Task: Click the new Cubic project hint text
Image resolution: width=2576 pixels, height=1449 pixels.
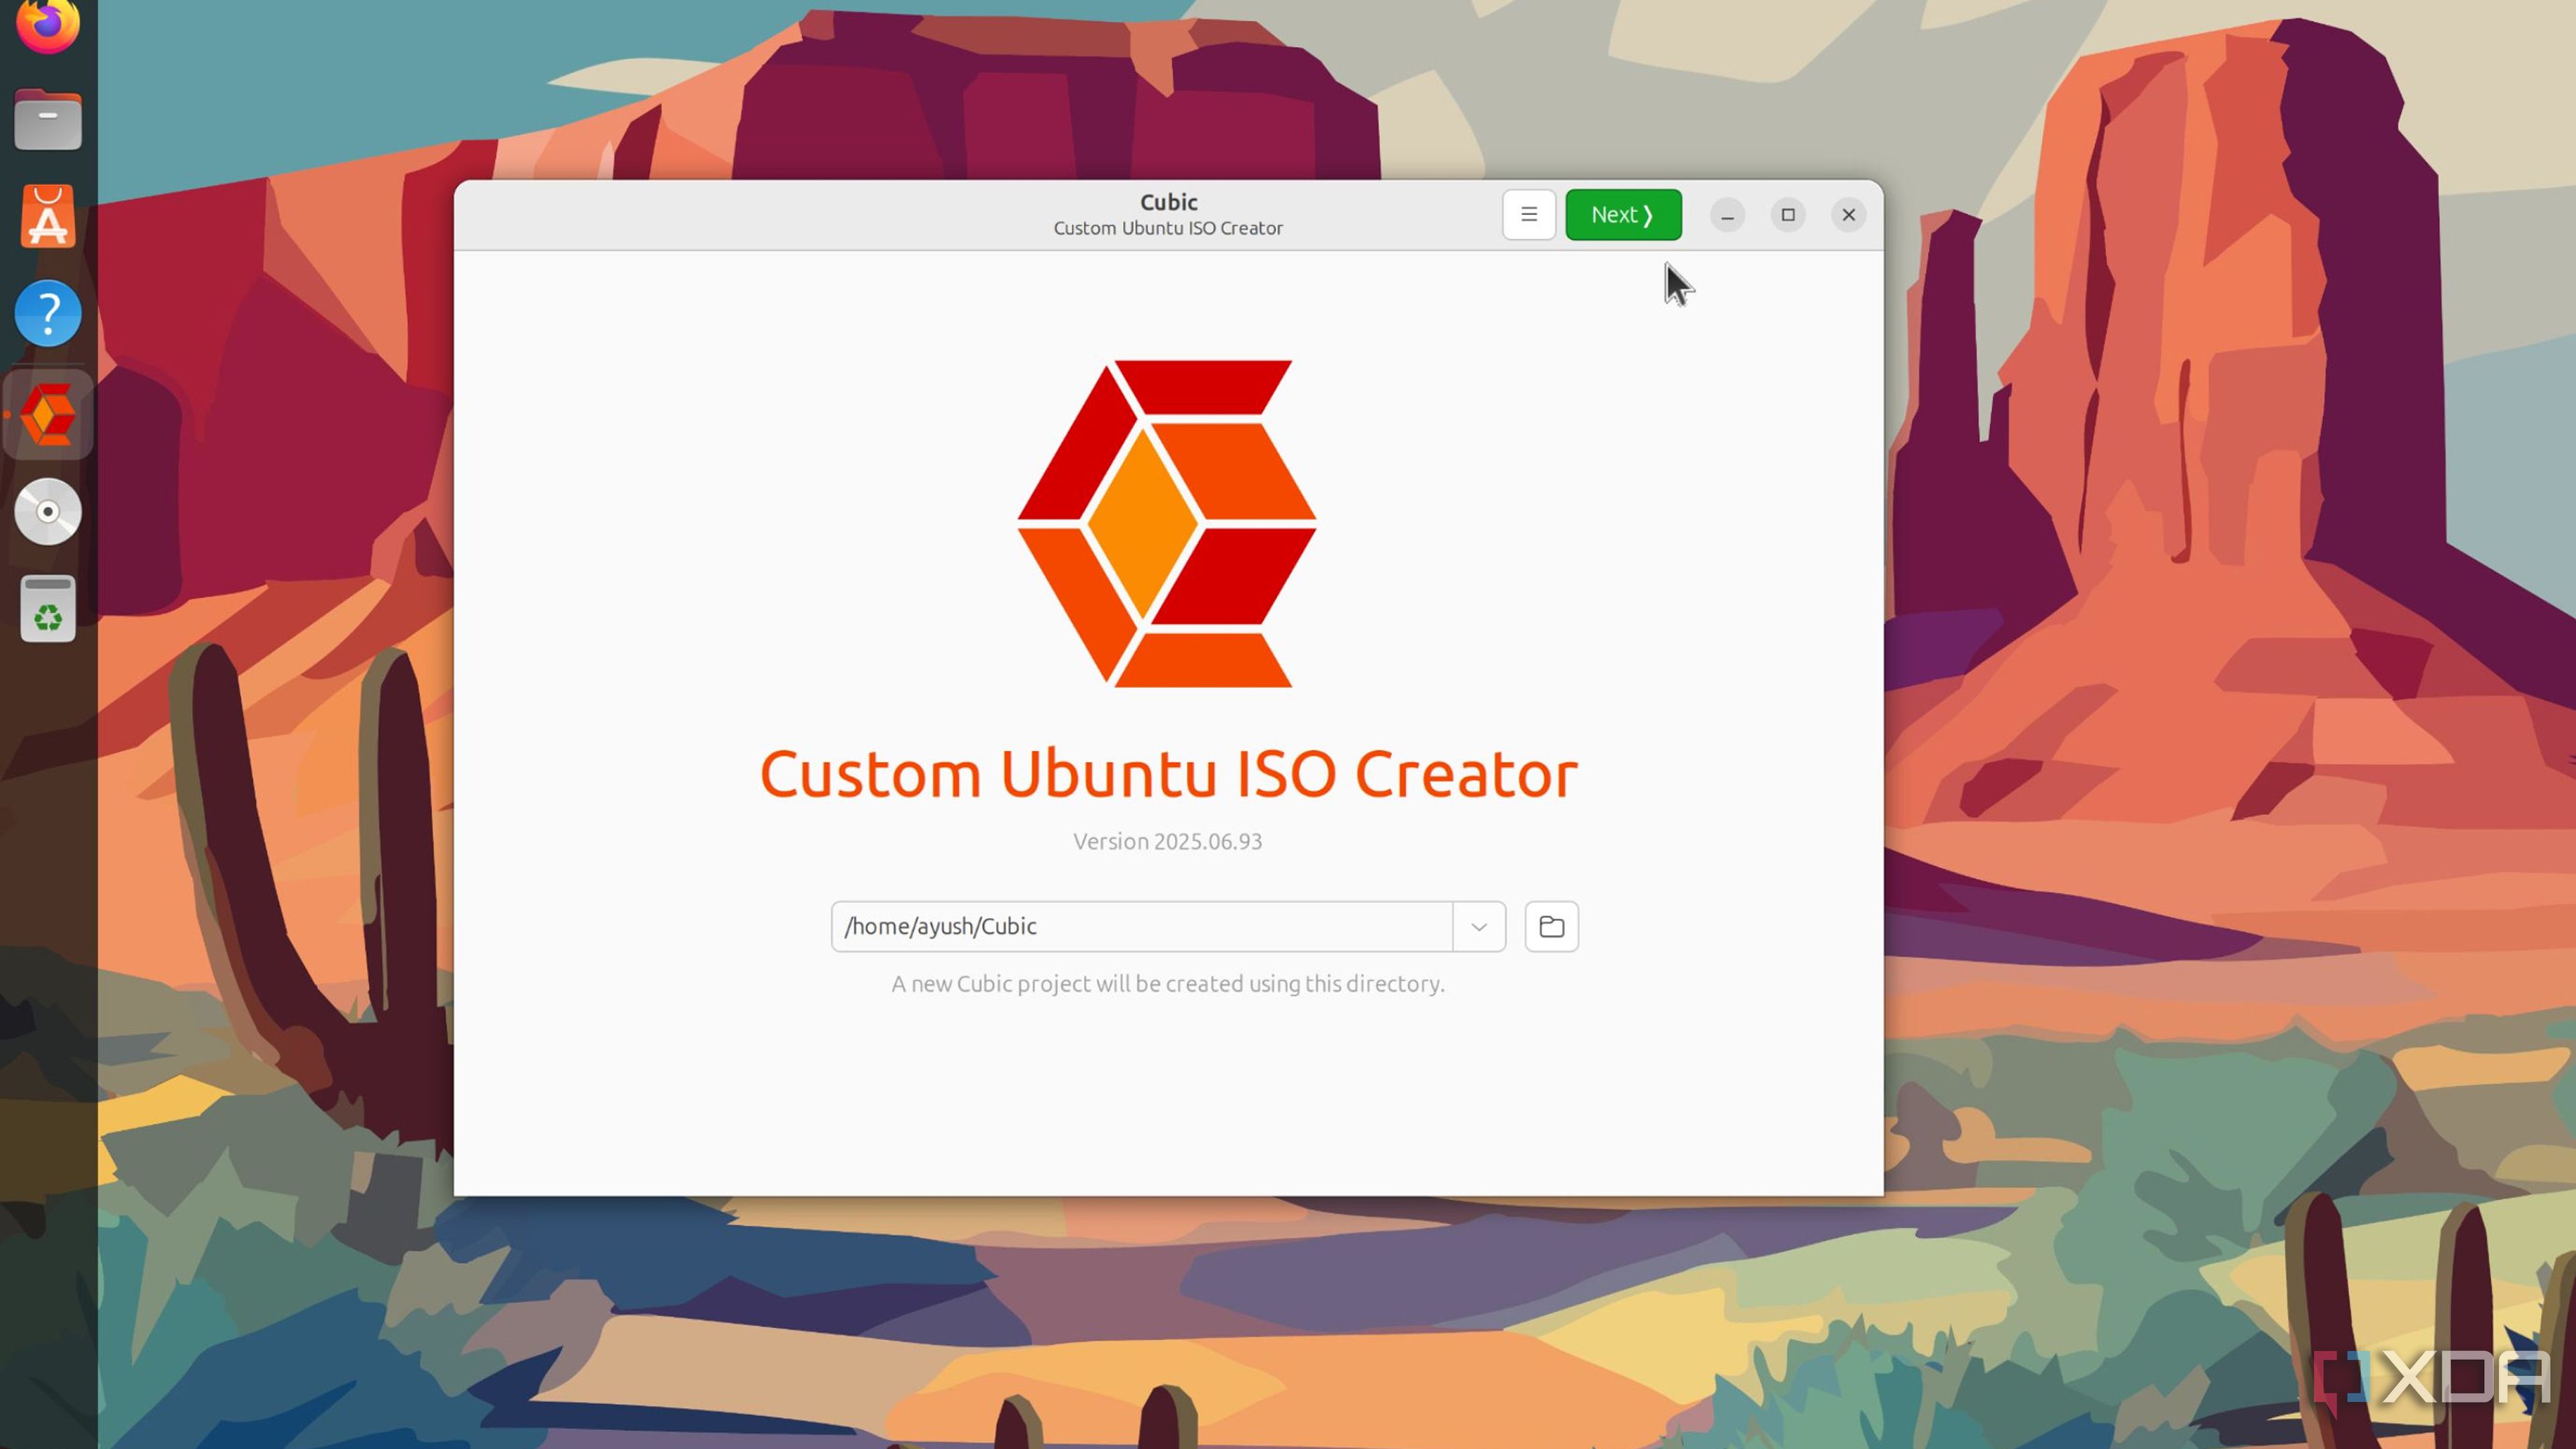Action: click(1167, 984)
